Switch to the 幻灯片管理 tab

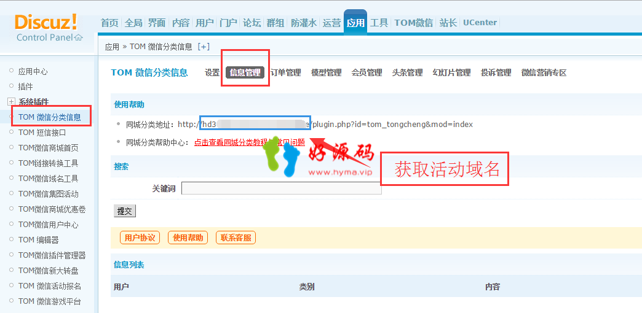(x=451, y=73)
